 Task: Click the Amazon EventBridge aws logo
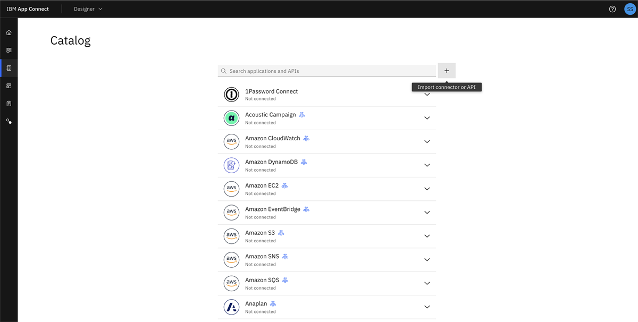(x=231, y=213)
